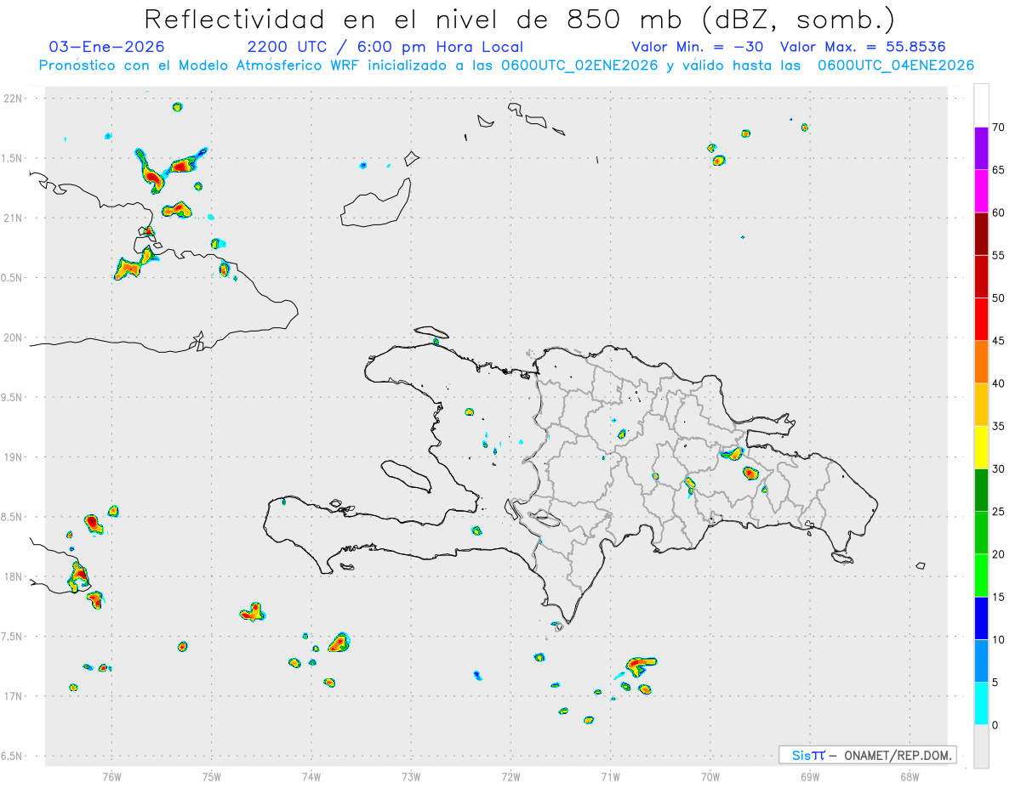This screenshot has width=1021, height=788.
Task: Click the gray below-zero colorbar segment
Action: 981,746
